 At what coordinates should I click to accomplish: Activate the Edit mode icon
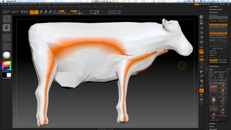point(32,12)
